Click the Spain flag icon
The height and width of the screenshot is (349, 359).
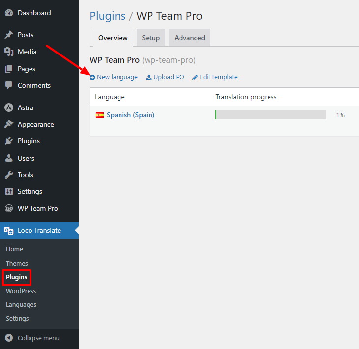pyautogui.click(x=100, y=115)
